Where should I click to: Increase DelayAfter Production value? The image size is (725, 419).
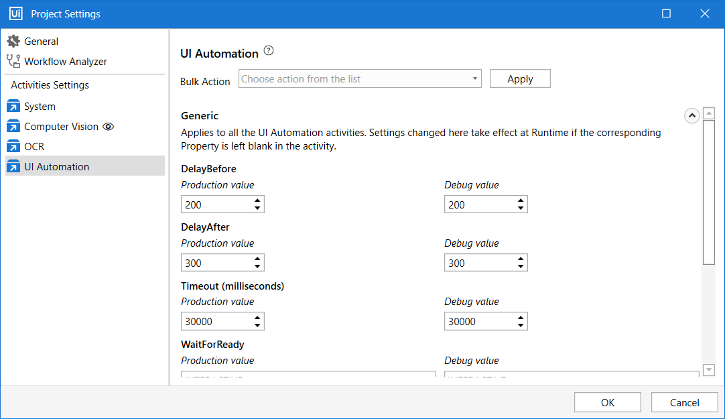point(257,259)
